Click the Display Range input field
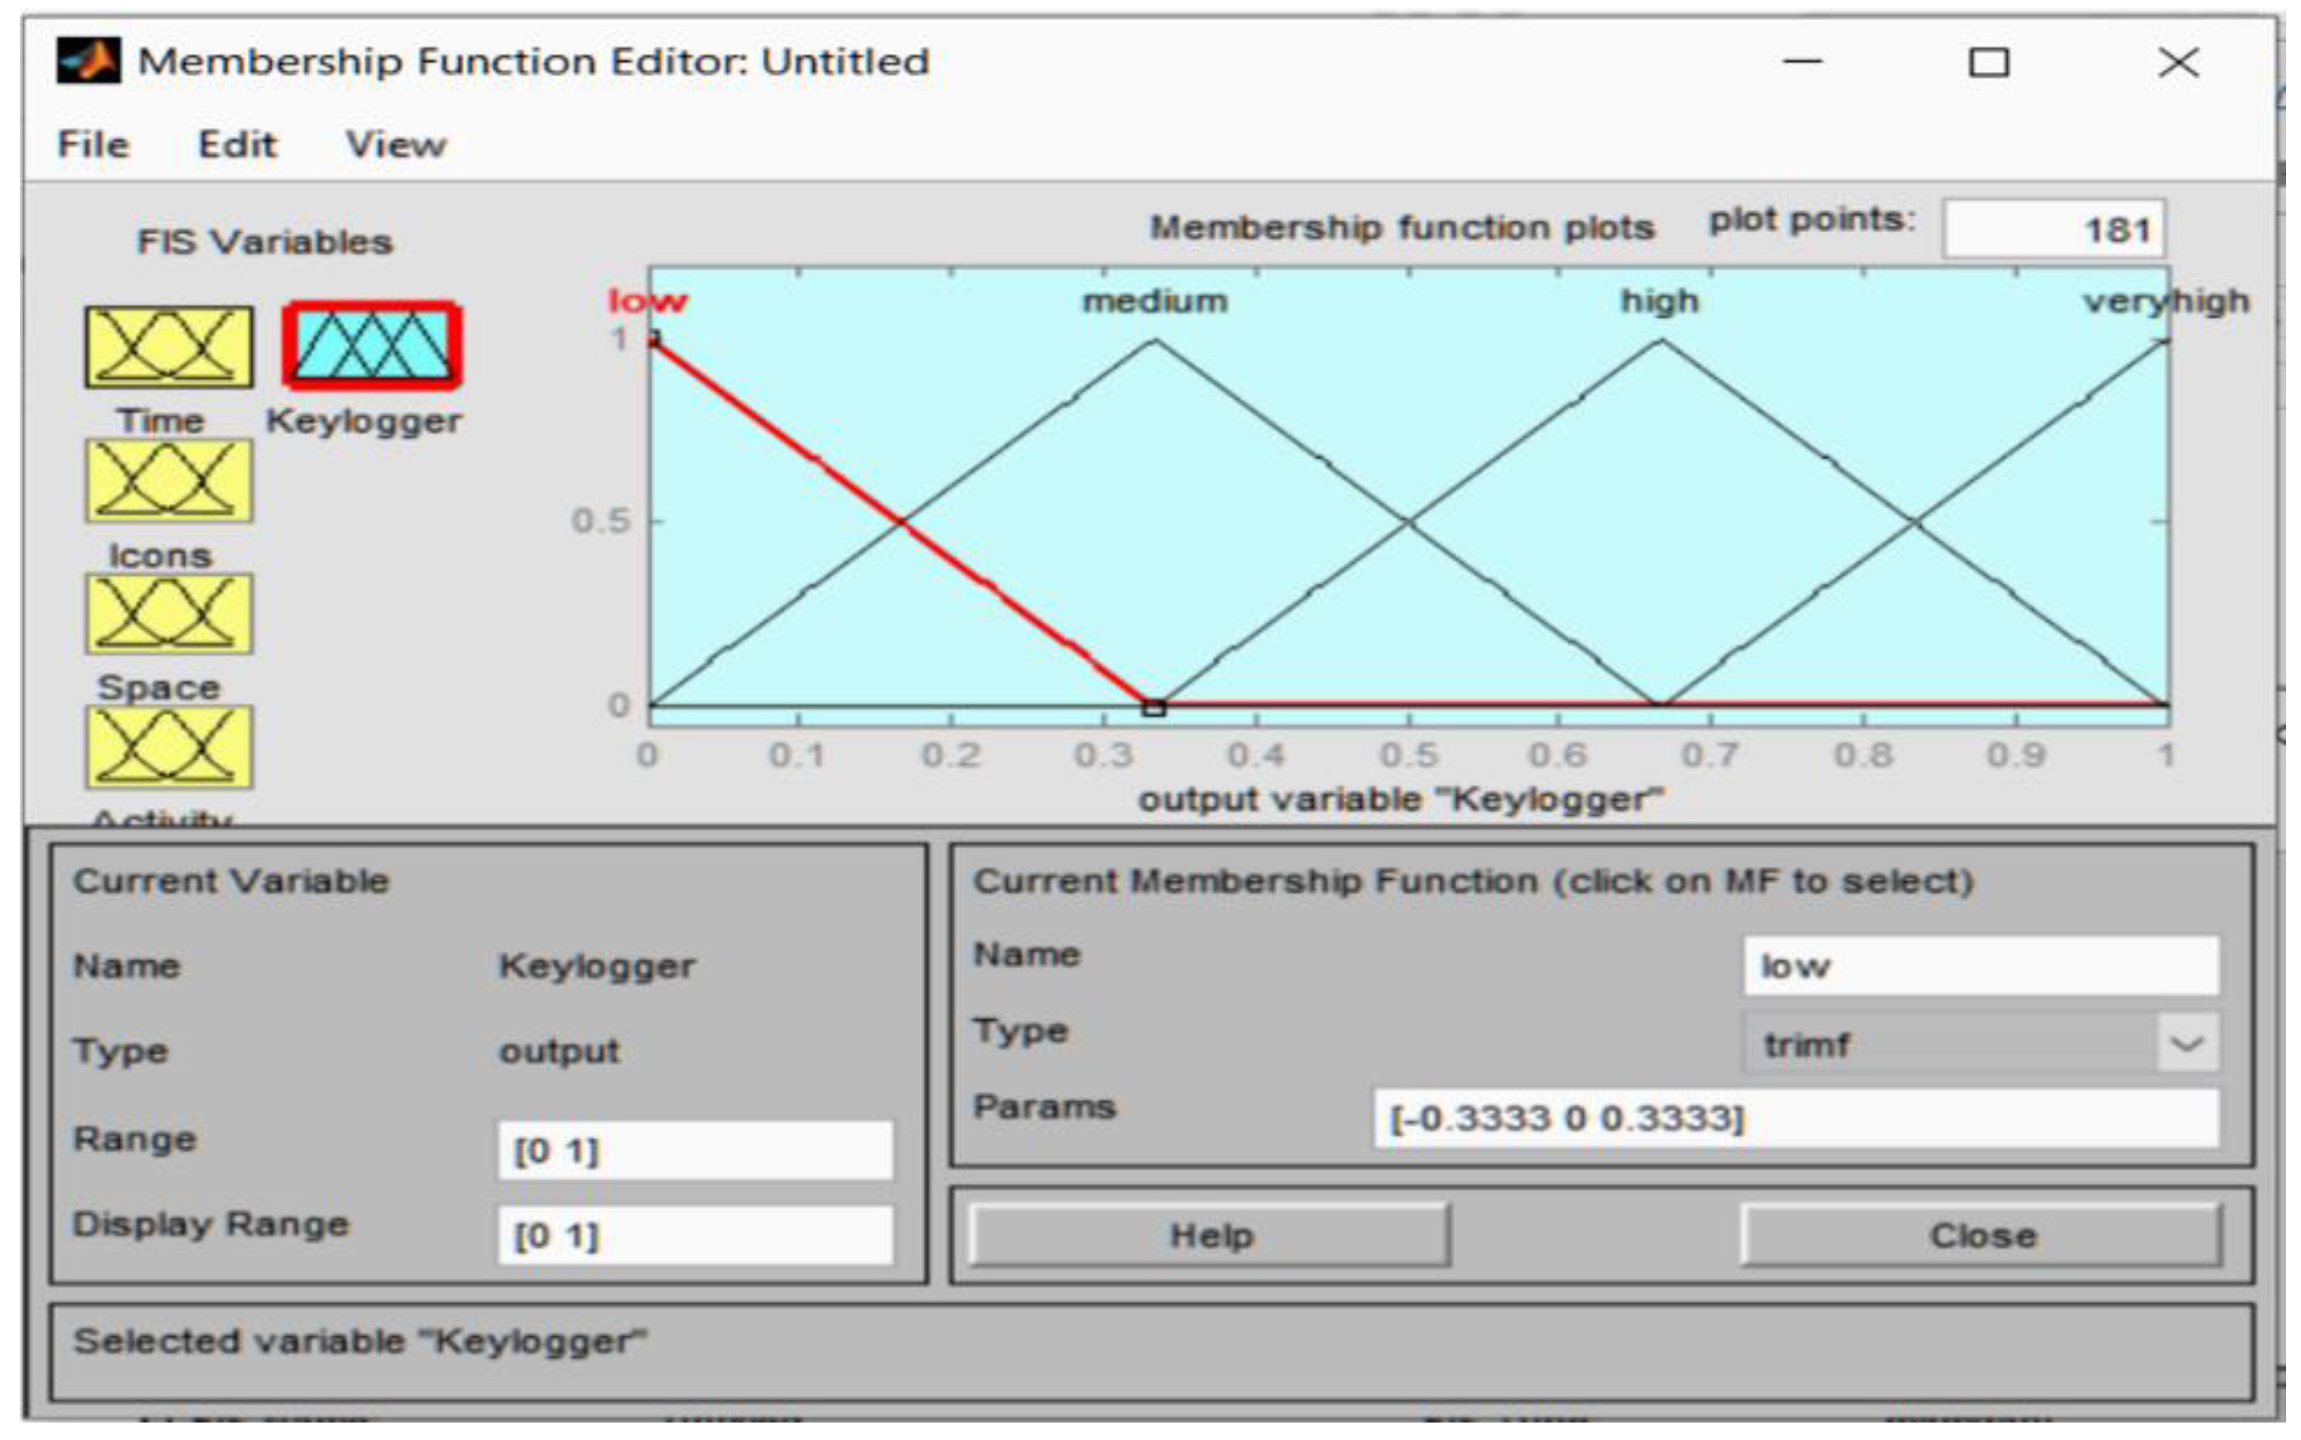The height and width of the screenshot is (1440, 2301). (x=696, y=1236)
